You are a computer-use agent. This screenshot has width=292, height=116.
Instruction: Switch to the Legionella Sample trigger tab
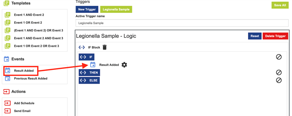pyautogui.click(x=116, y=9)
